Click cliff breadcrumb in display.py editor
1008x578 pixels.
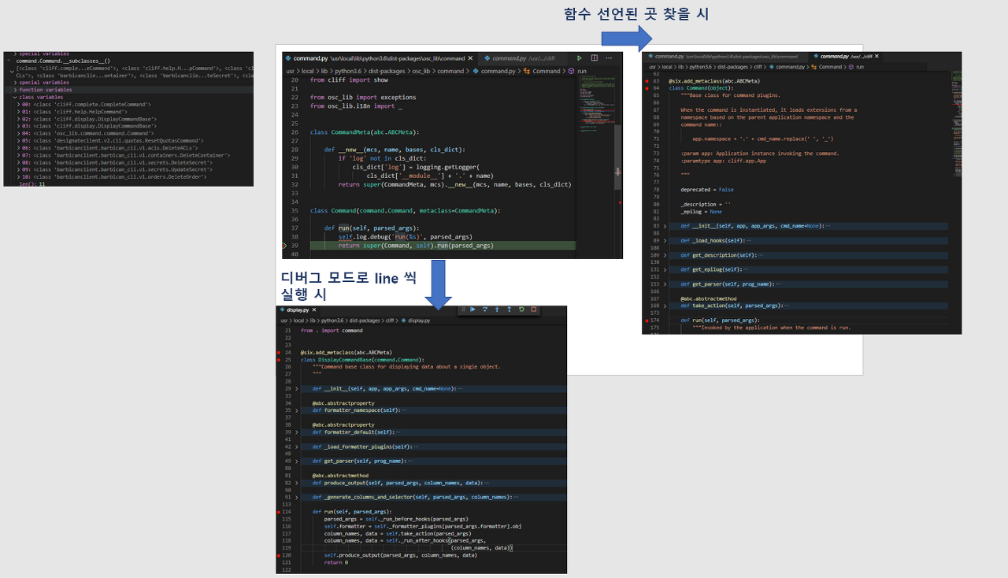[389, 320]
